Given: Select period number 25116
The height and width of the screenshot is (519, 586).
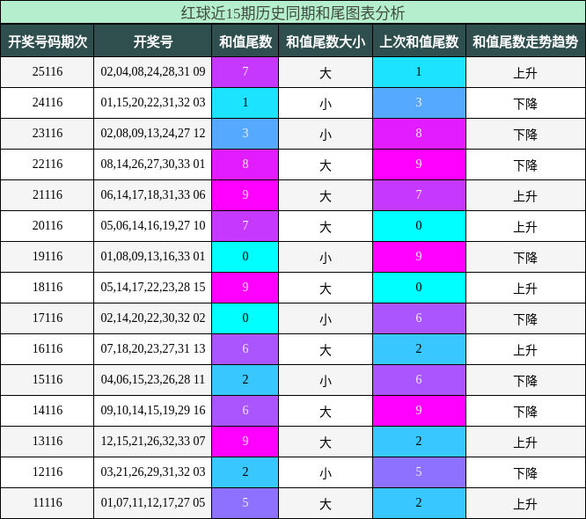Looking at the screenshot, I should (48, 71).
